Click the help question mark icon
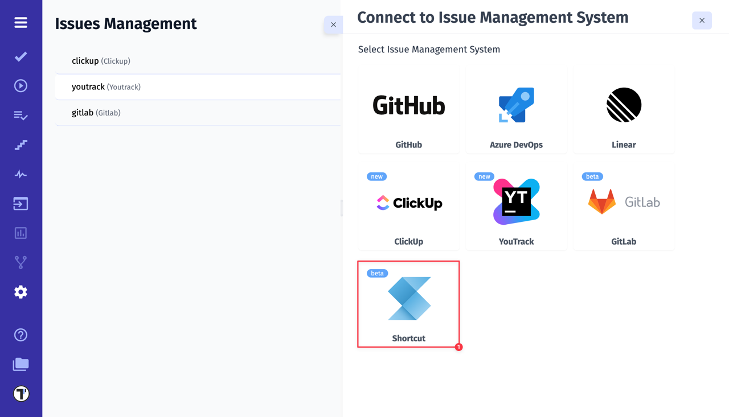The height and width of the screenshot is (417, 729). pyautogui.click(x=21, y=335)
